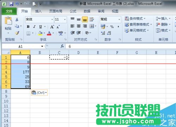Click 套用表格格式 Format as Table button
The image size is (176, 127).
click(x=138, y=25)
